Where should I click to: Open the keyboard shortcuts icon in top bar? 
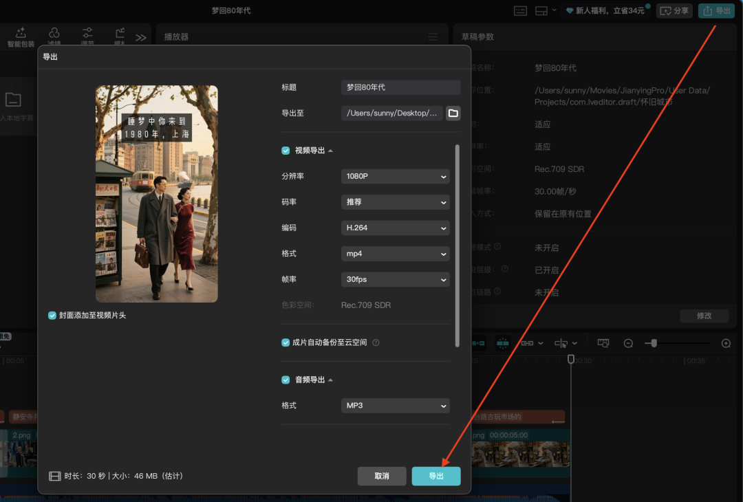(520, 10)
